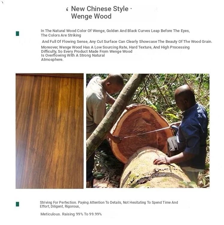Screen dimensions: 224x225
Task: Click the New Chinese Style heading
Action: [x=101, y=9]
